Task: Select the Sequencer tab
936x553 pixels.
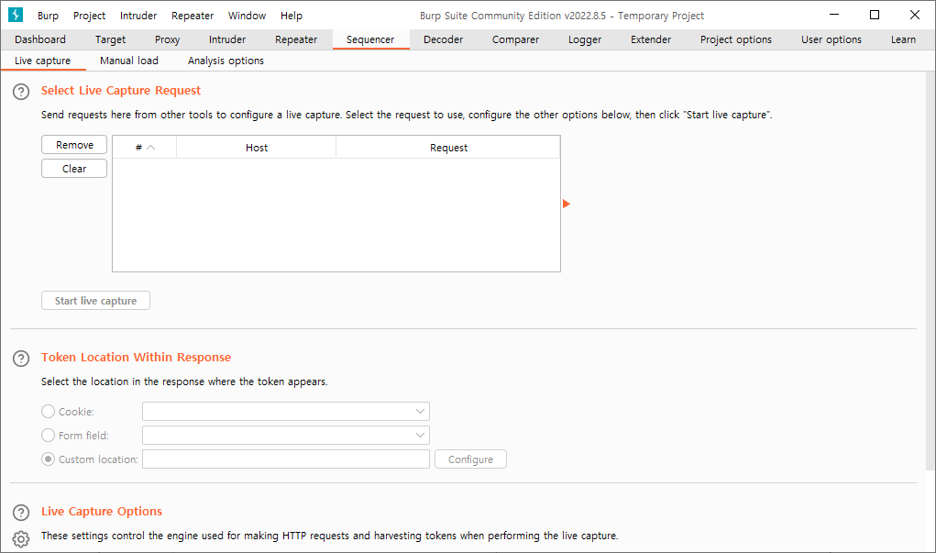Action: pyautogui.click(x=370, y=39)
